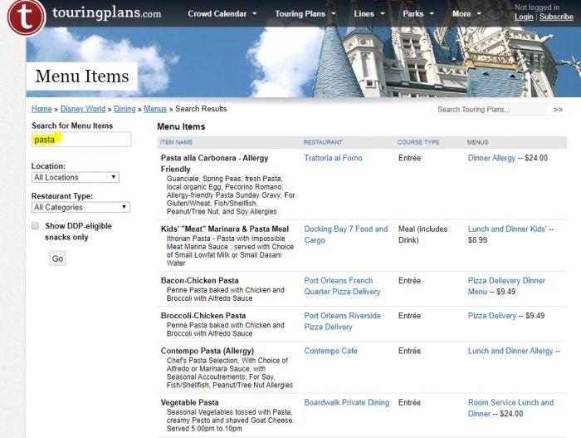Image resolution: width=581 pixels, height=438 pixels.
Task: Open the Restaurant Type 'All Categories' dropdown
Action: tap(81, 207)
